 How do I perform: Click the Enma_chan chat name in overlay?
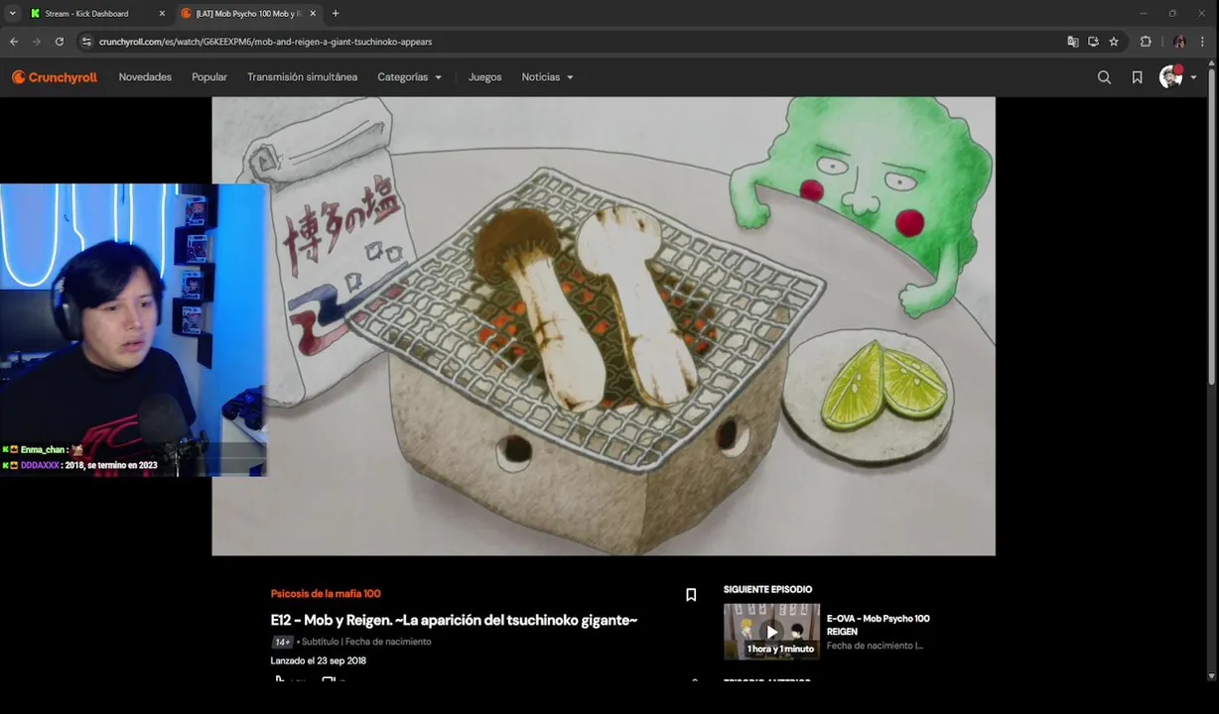click(x=43, y=450)
